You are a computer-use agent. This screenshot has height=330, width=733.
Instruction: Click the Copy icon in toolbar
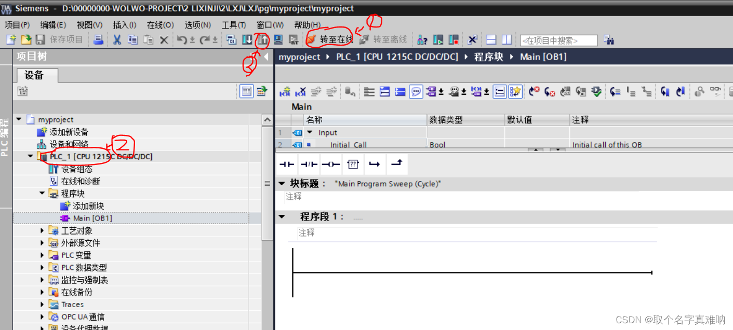132,39
